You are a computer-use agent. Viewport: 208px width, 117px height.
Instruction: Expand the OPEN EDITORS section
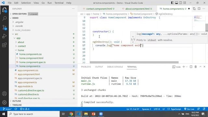coord(43,14)
